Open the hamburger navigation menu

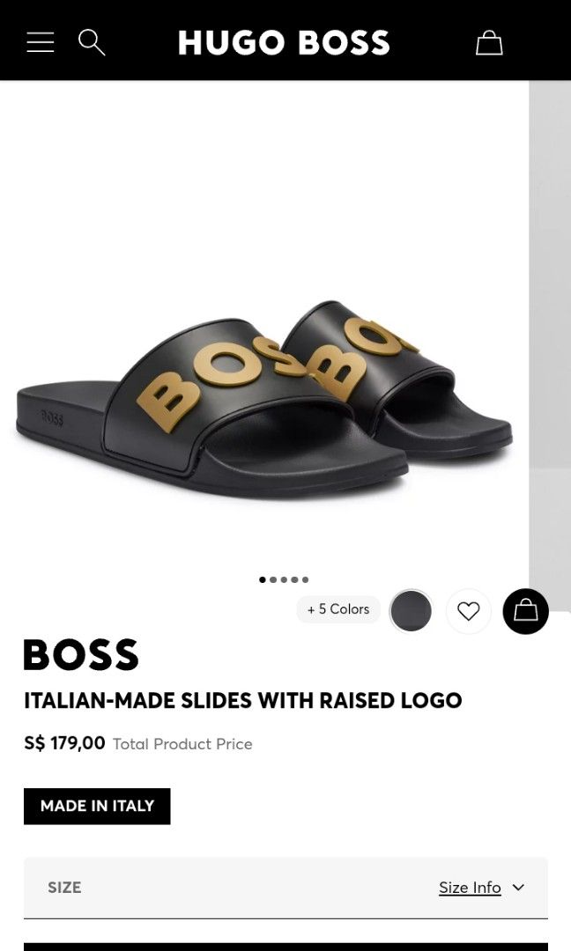click(40, 42)
